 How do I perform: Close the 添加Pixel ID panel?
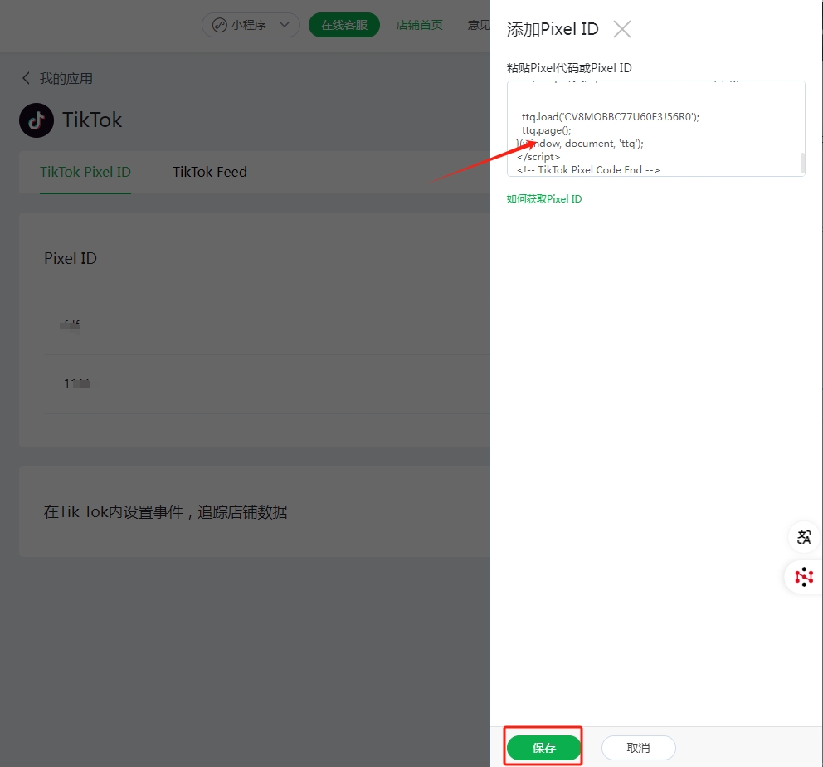622,29
